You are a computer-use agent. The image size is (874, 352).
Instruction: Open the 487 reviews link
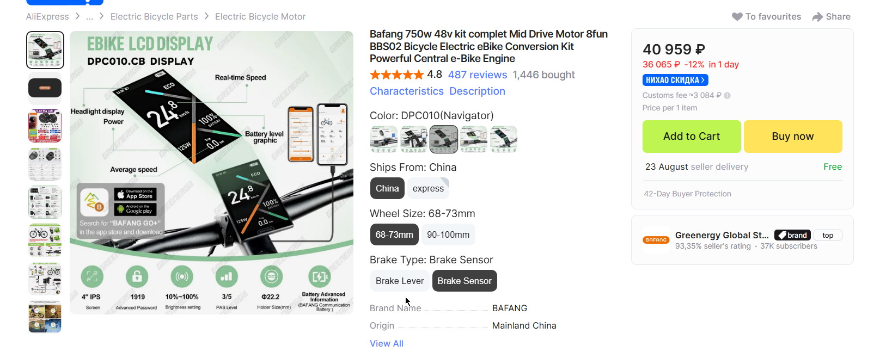477,75
